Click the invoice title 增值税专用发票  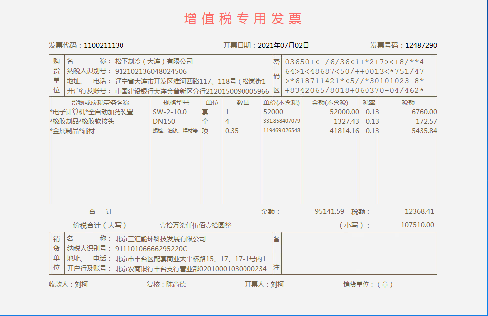pos(243,19)
